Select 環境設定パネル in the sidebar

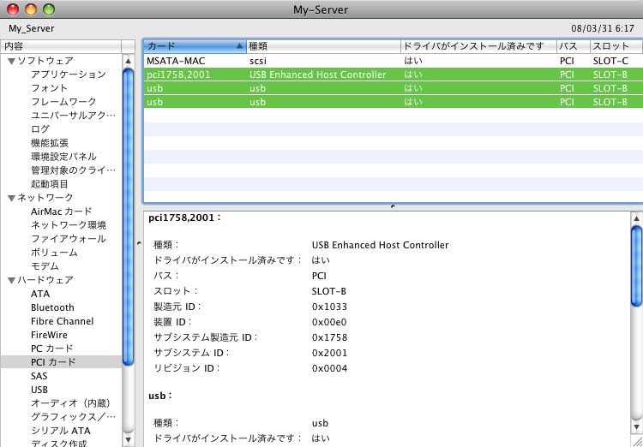(63, 157)
